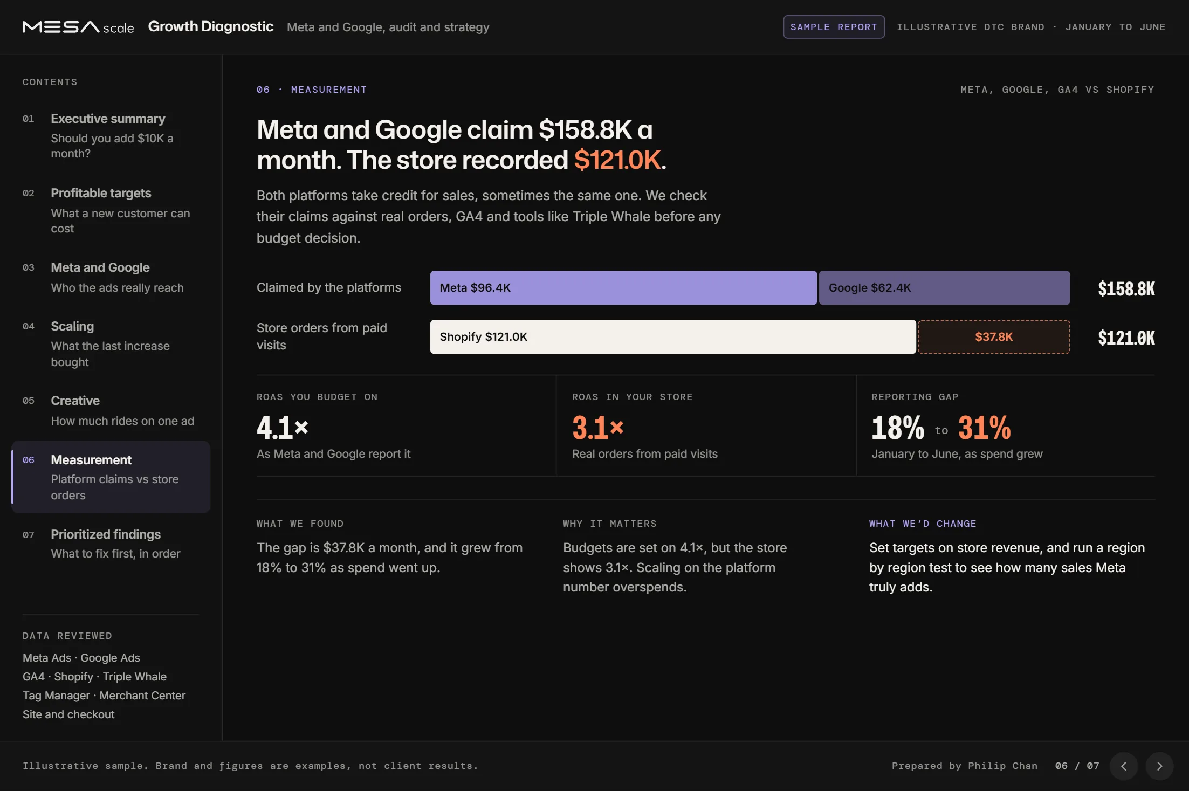Click the 'What we'd change' heading
The image size is (1189, 791).
(923, 524)
